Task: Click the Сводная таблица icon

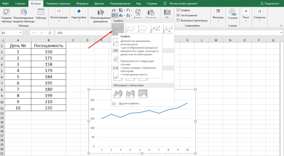Action: [6, 12]
